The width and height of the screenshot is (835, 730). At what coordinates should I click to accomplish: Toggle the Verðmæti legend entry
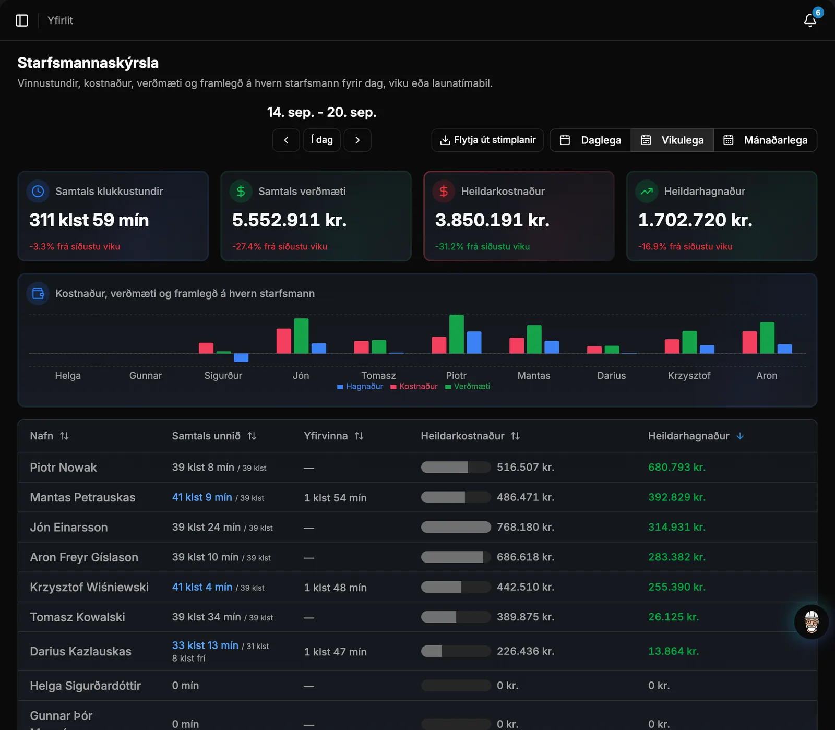[x=468, y=386]
